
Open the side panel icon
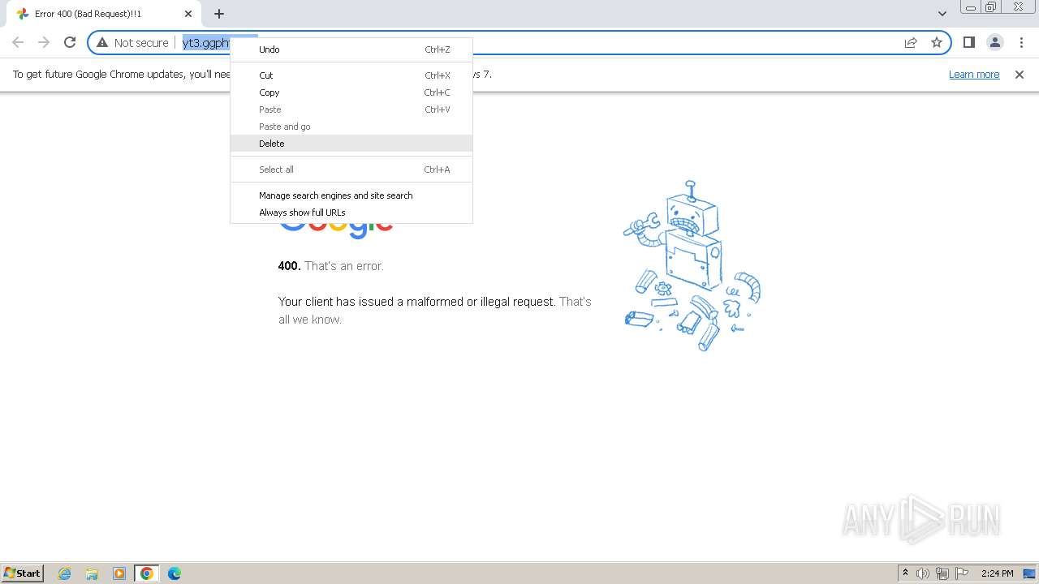point(968,42)
